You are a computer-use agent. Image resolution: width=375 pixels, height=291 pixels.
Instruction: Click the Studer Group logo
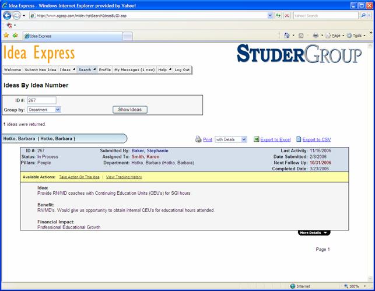click(x=299, y=54)
